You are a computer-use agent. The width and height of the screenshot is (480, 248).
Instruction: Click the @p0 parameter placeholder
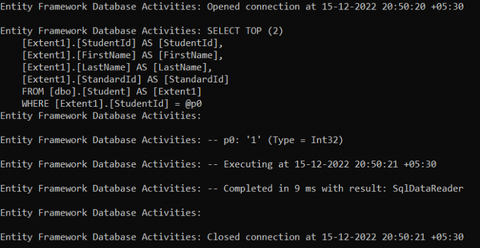pos(194,104)
